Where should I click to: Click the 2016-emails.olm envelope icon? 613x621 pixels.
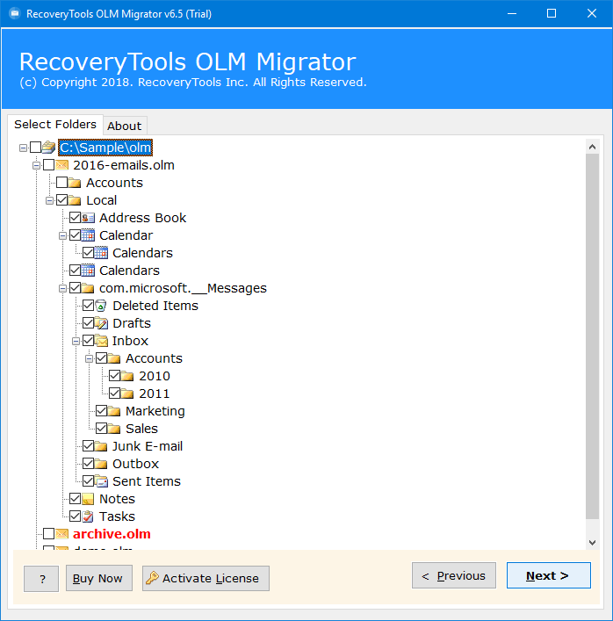[x=61, y=165]
